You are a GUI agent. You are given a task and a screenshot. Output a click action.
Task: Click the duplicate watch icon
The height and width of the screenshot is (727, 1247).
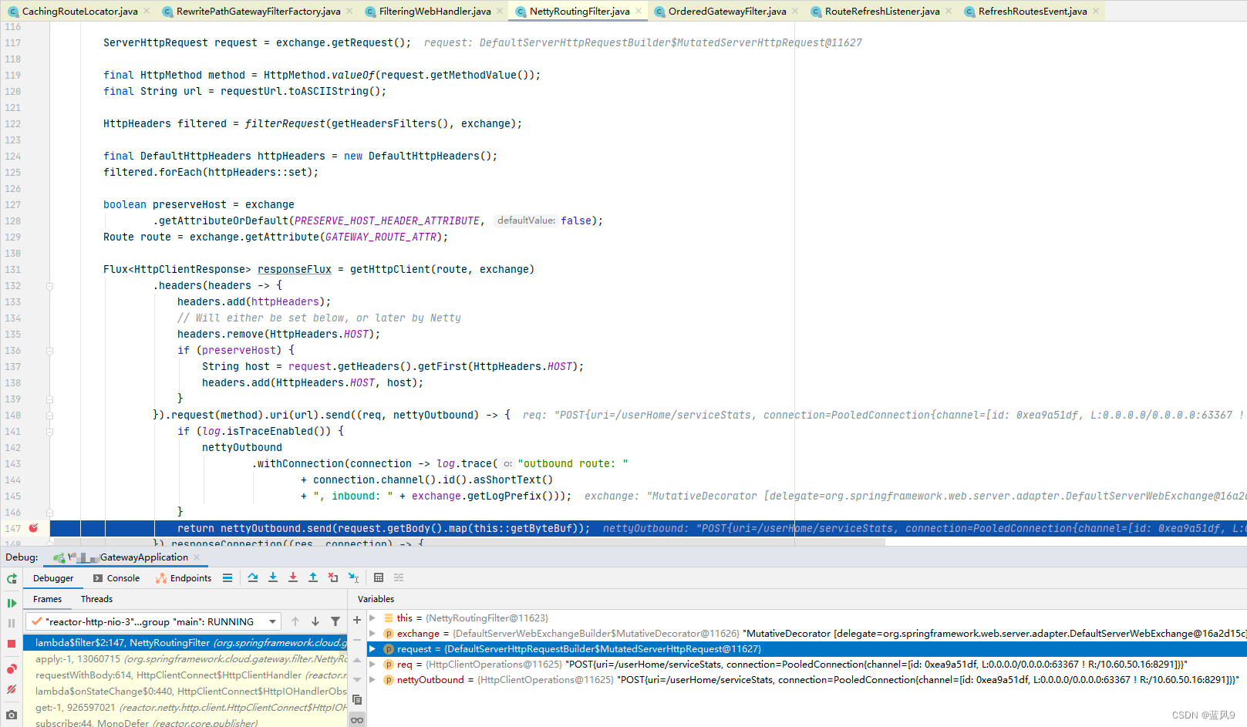(357, 700)
